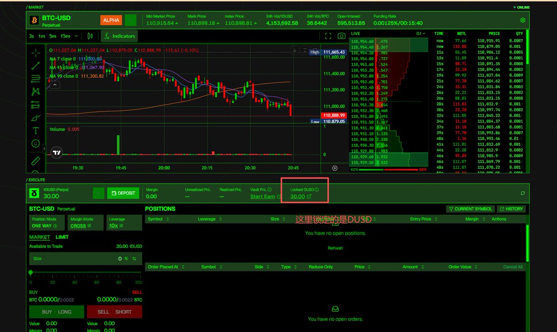Collapse the moving average indicator legend

click(x=55, y=85)
